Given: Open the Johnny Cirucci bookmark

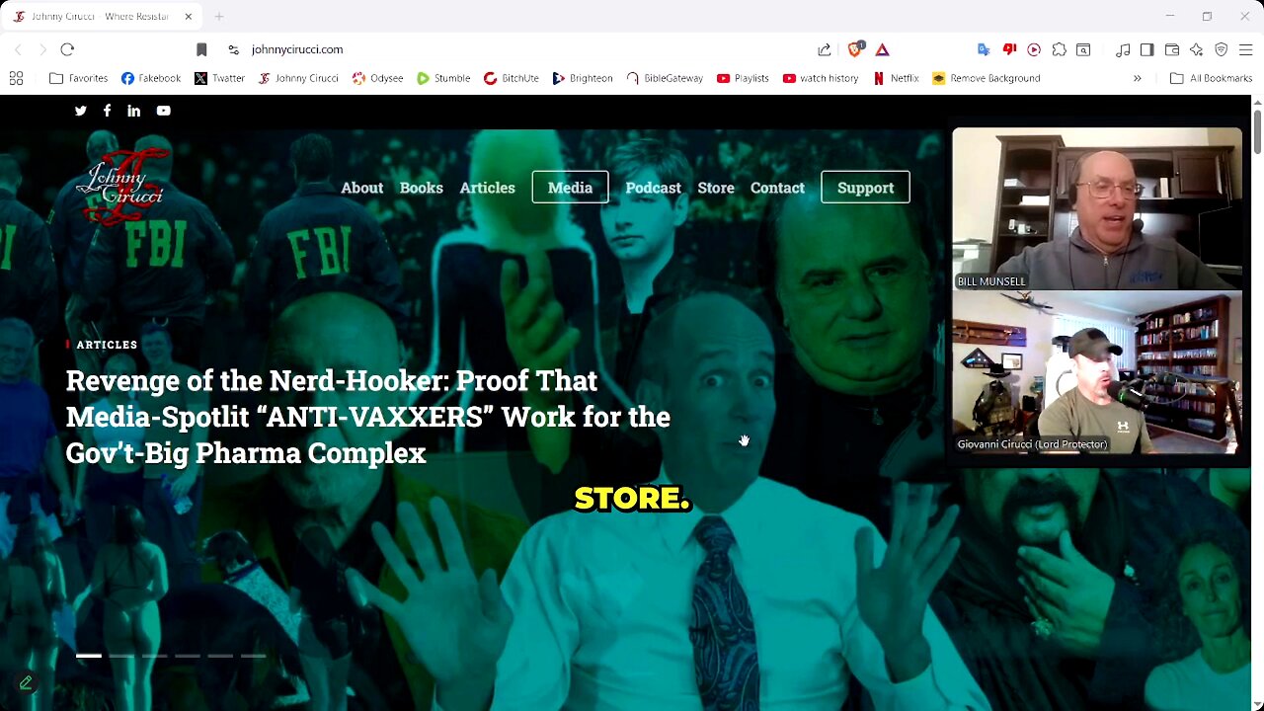Looking at the screenshot, I should tap(298, 78).
